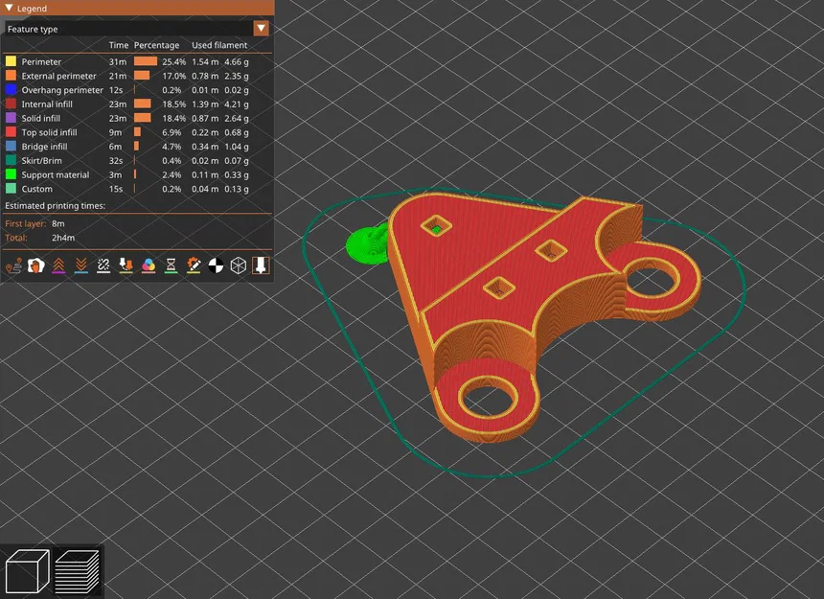This screenshot has height=599, width=824.
Task: Toggle Tool changes visibility icon
Action: (x=126, y=265)
